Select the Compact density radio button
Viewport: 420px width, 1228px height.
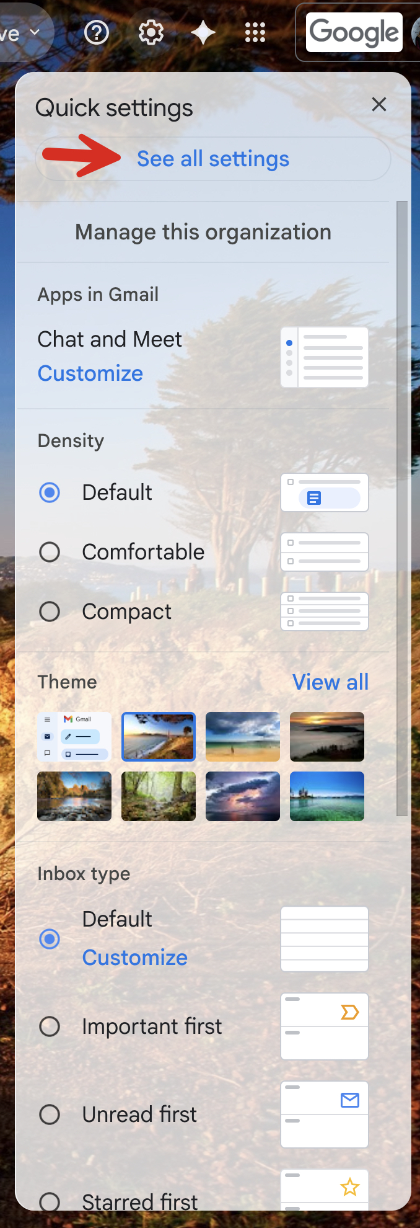[50, 612]
